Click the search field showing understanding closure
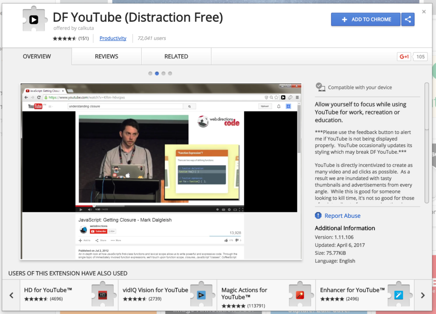 [126, 106]
